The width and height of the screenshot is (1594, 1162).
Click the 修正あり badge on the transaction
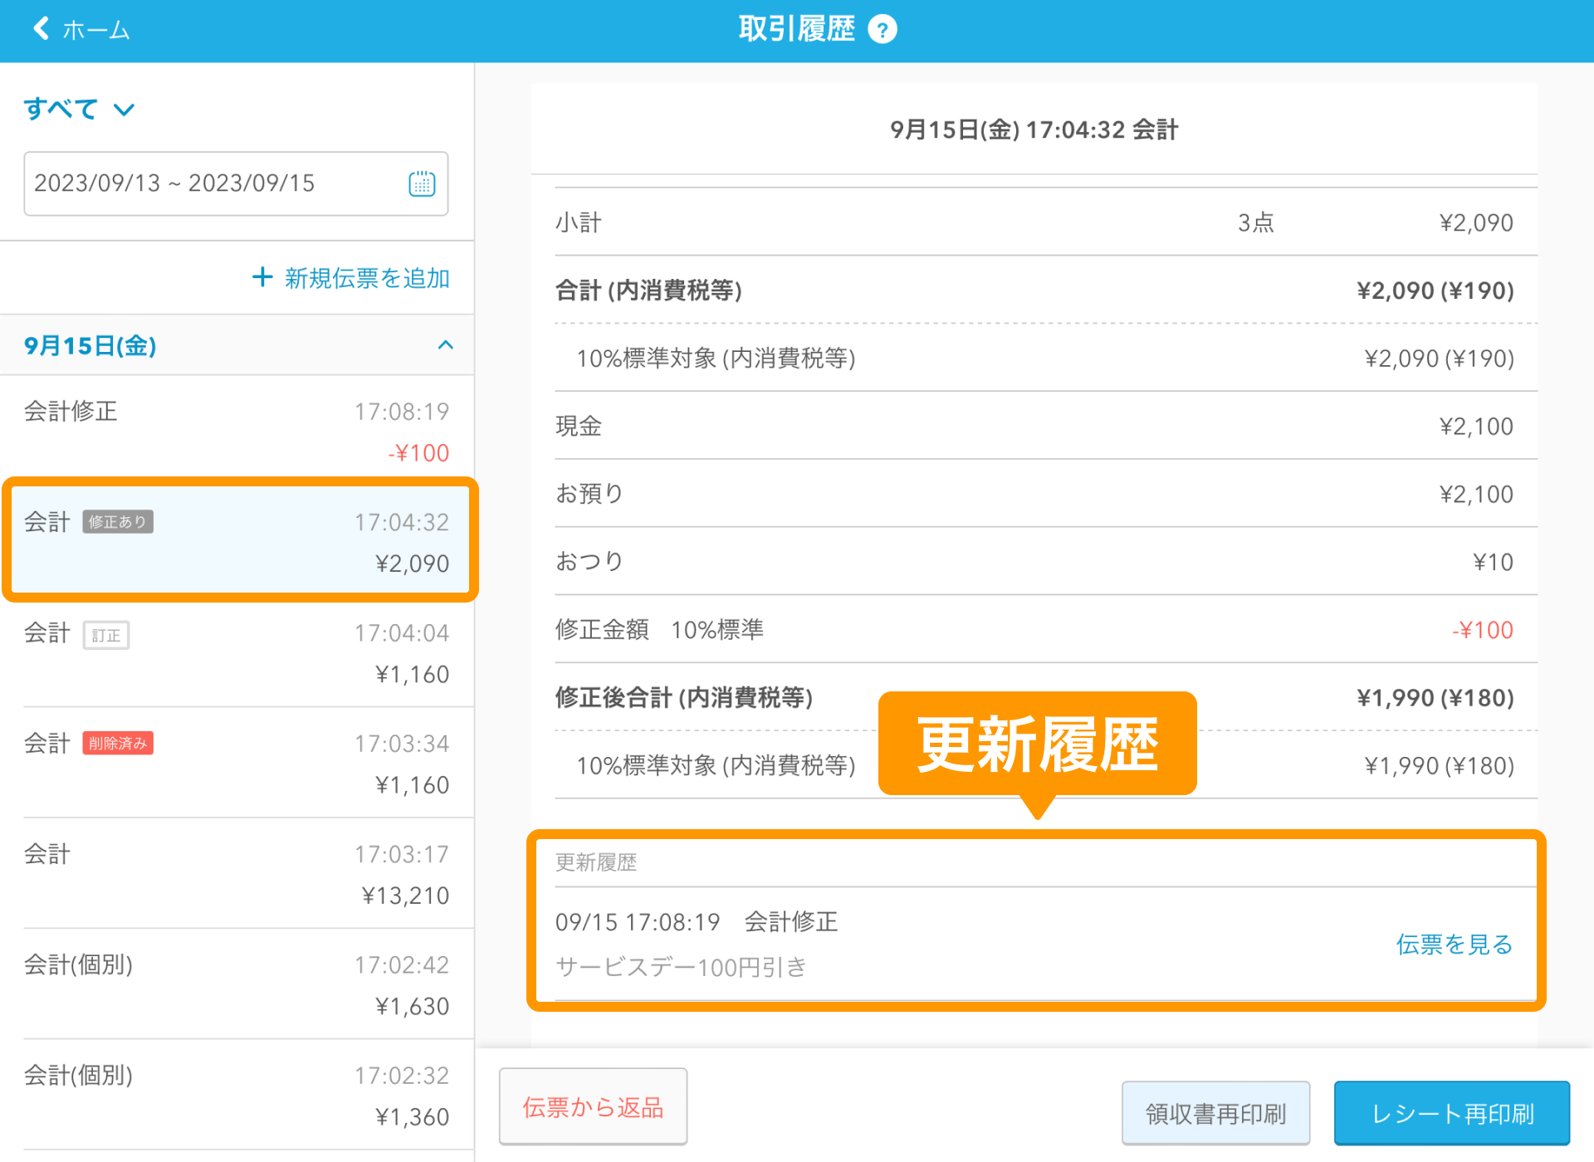pos(117,521)
